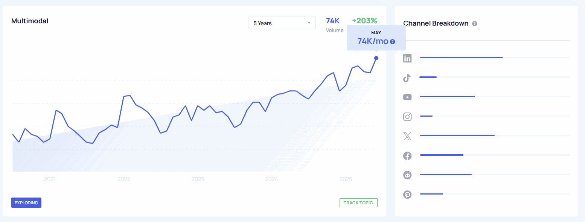Open the help icon beside 74K/mo
The image size is (585, 222).
393,42
